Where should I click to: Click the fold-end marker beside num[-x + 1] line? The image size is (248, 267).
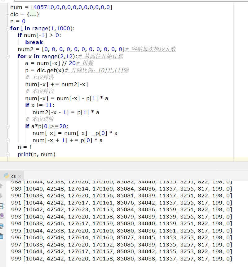click(x=7, y=140)
